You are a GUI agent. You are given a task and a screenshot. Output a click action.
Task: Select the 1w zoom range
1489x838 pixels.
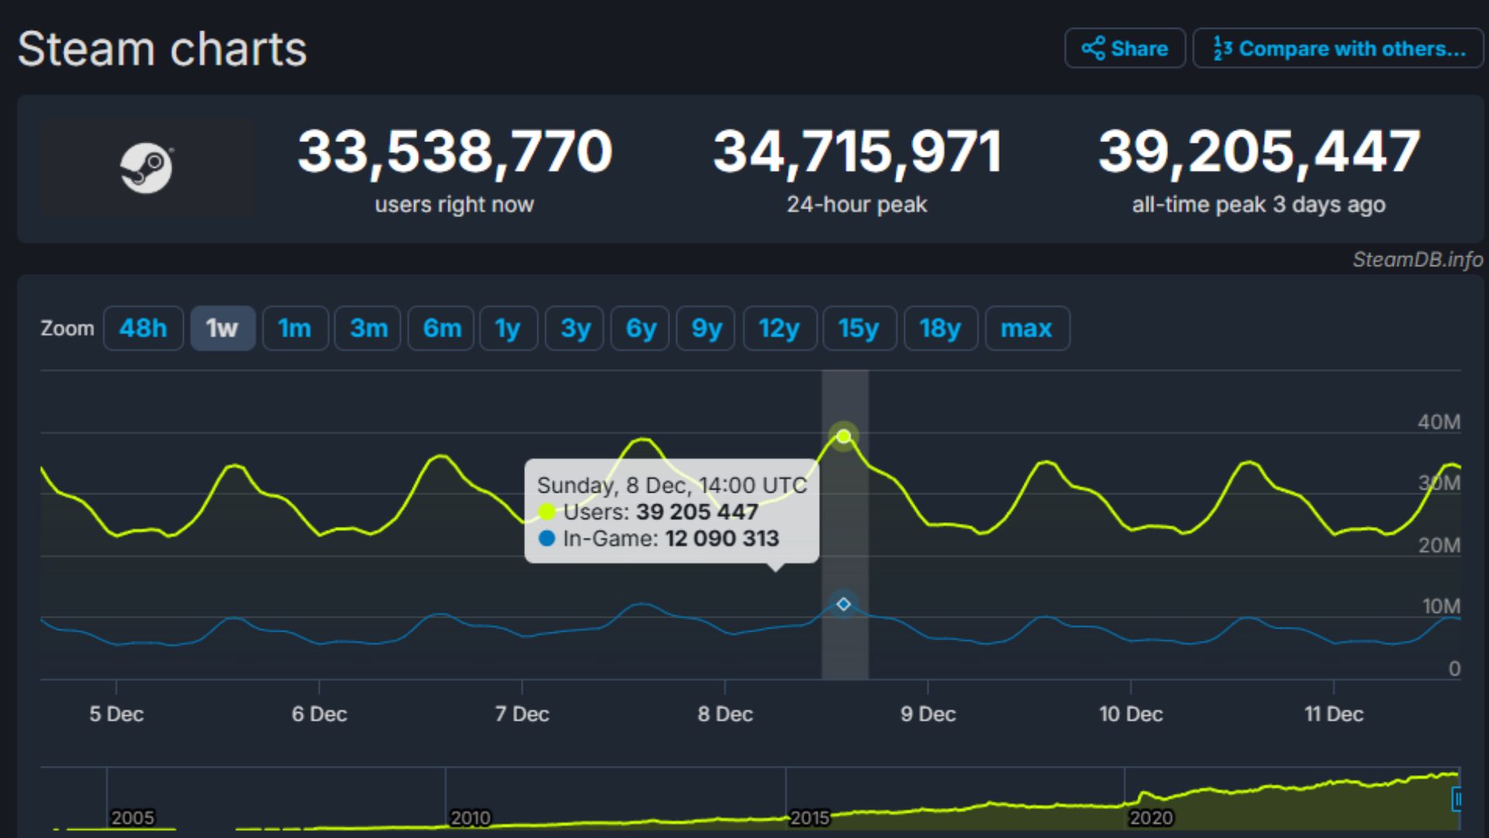(x=223, y=328)
